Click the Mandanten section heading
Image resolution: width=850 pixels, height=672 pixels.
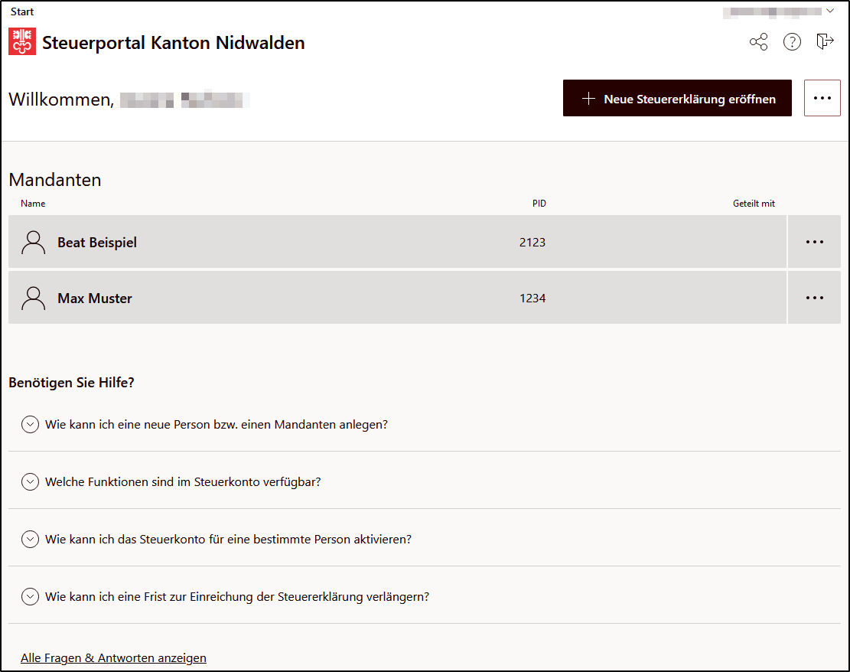(x=55, y=180)
